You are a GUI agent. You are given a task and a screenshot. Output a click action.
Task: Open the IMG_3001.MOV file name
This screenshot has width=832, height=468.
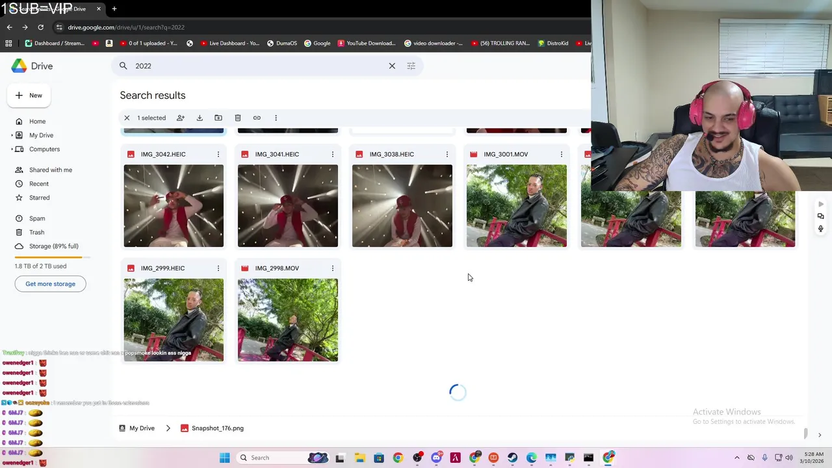pyautogui.click(x=506, y=154)
